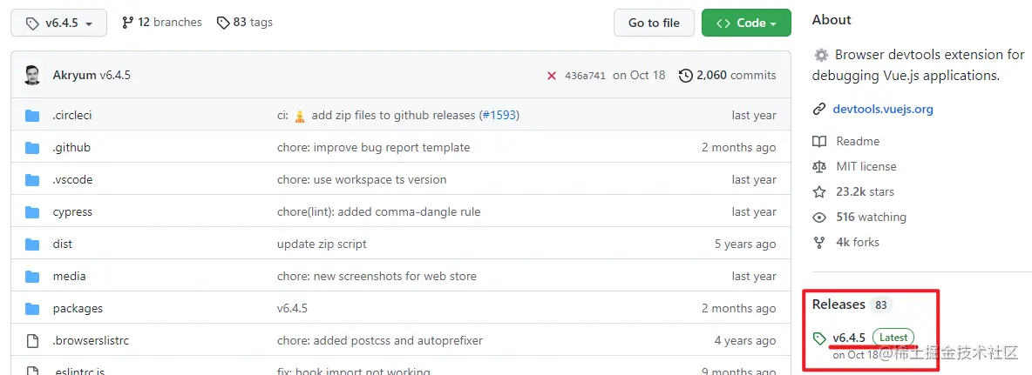View the 2,060 commits history

click(727, 76)
